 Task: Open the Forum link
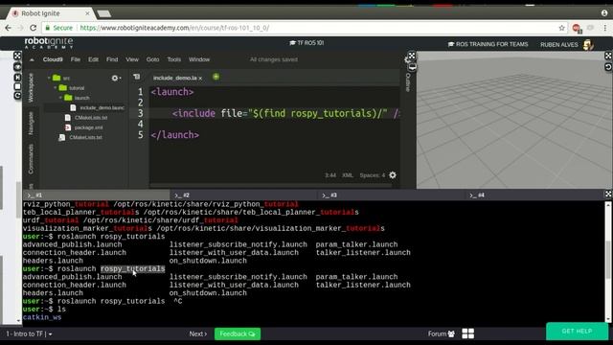point(442,333)
